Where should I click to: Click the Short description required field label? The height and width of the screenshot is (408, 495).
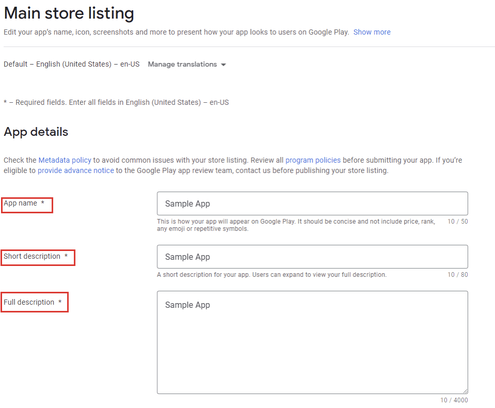tap(38, 257)
